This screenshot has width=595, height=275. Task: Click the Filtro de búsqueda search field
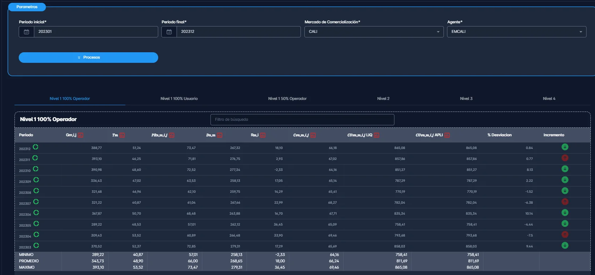pyautogui.click(x=302, y=120)
